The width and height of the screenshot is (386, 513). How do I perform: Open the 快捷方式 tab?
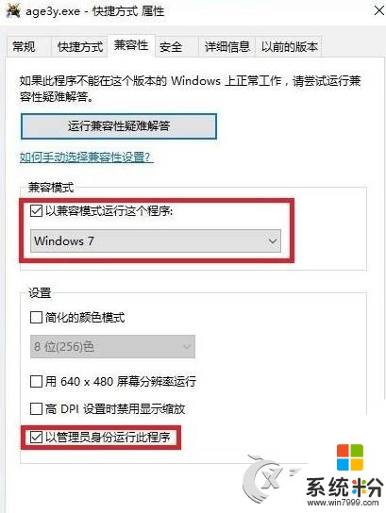pos(80,47)
